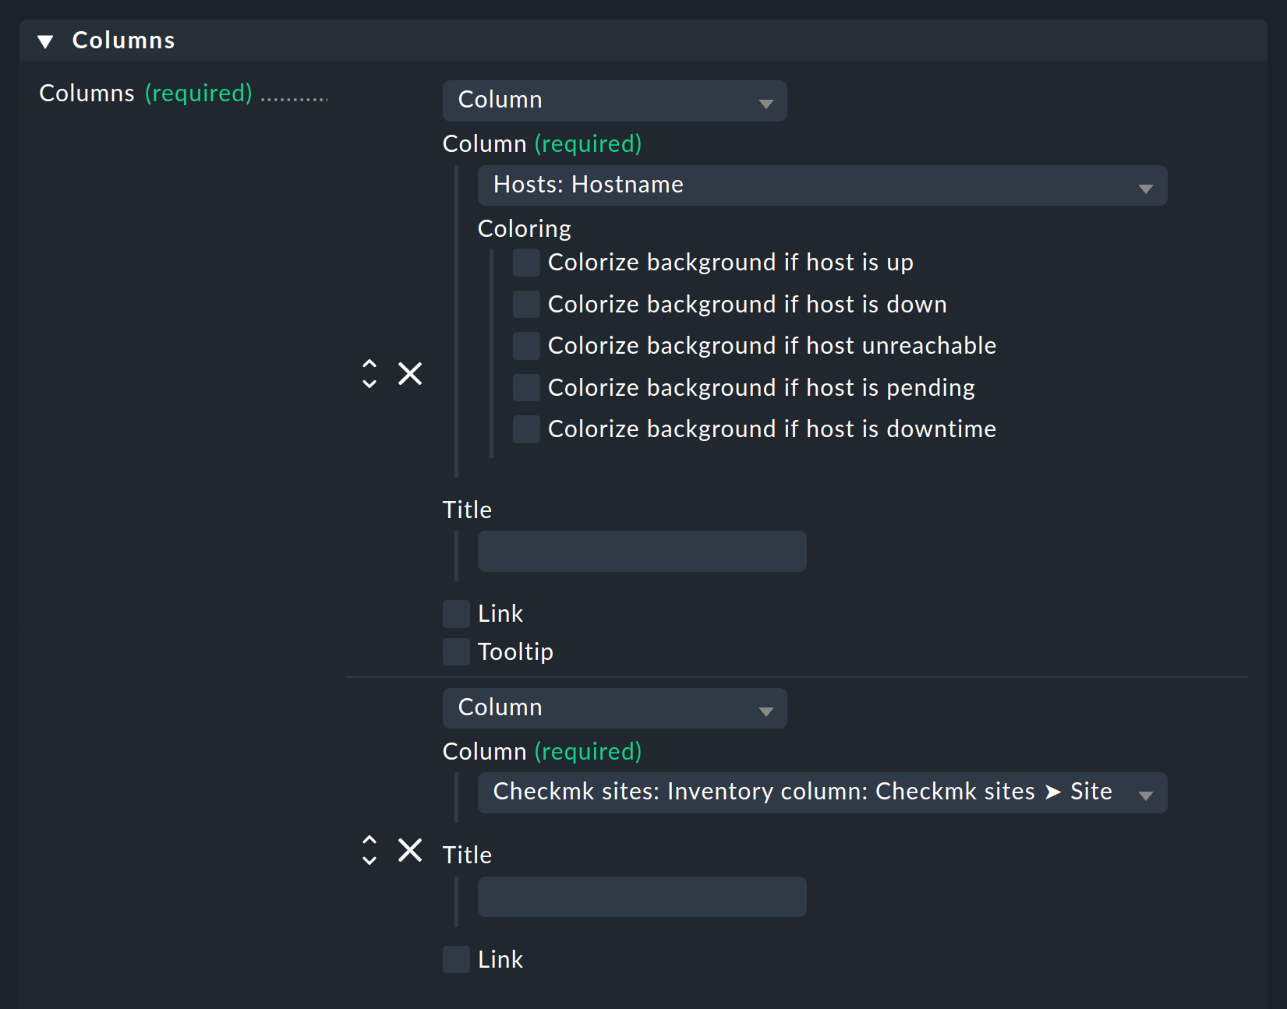Open the first Column type dropdown

(614, 101)
